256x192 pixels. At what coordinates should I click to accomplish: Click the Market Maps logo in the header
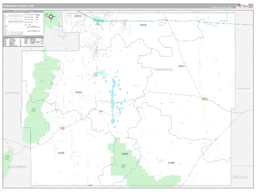(242, 6)
